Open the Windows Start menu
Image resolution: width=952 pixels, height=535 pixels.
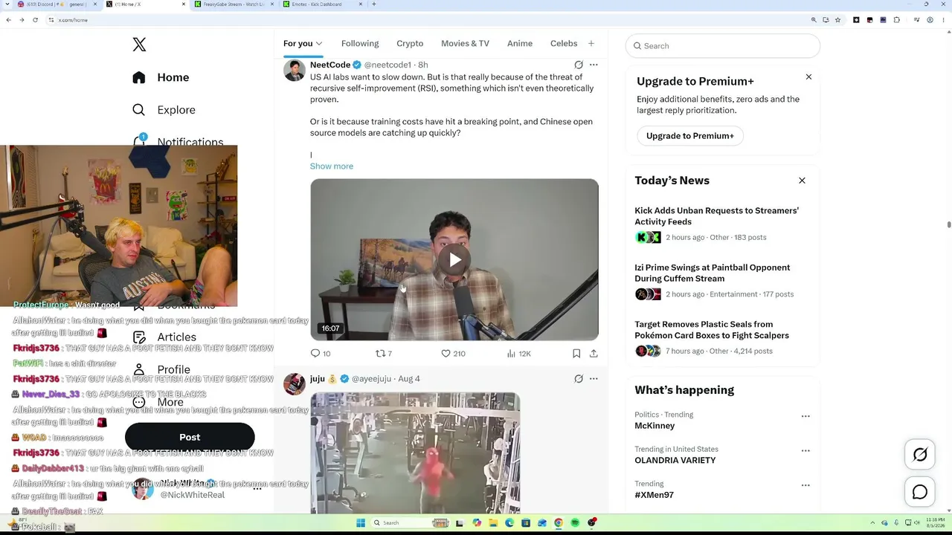click(x=361, y=522)
